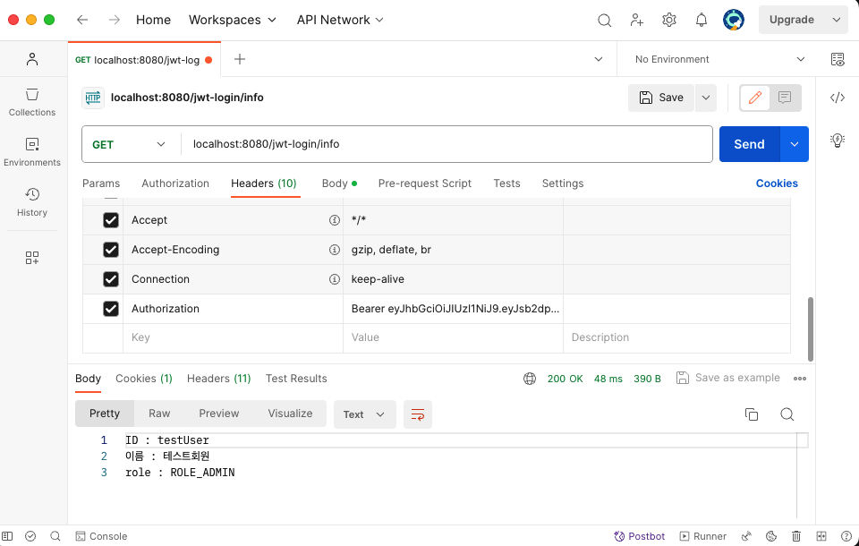Open the configure workspace sidebar icon

32,258
